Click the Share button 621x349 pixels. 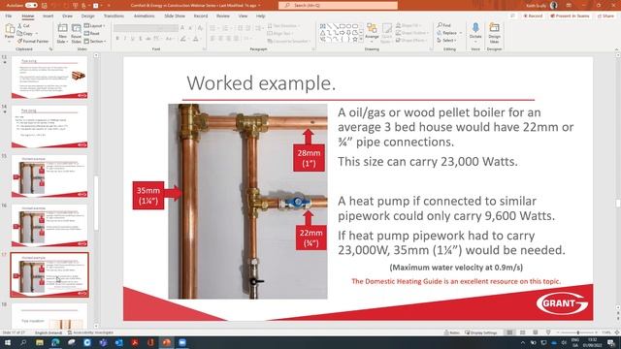point(605,16)
